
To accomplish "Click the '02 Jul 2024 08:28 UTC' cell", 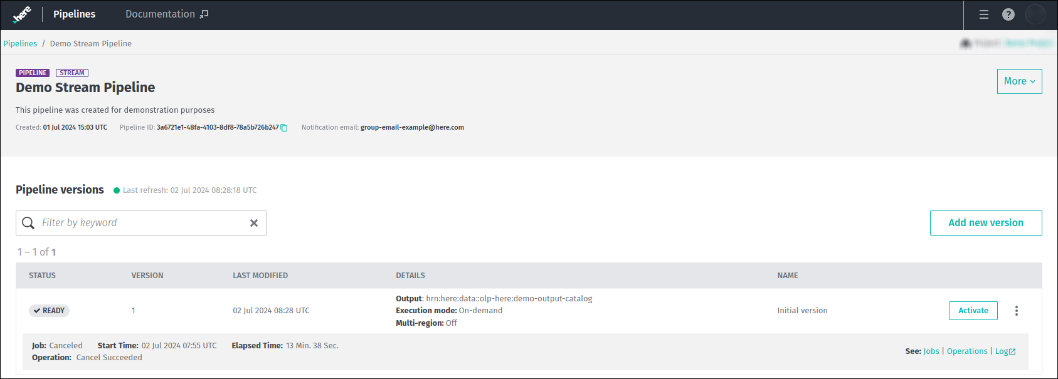I will pos(271,311).
